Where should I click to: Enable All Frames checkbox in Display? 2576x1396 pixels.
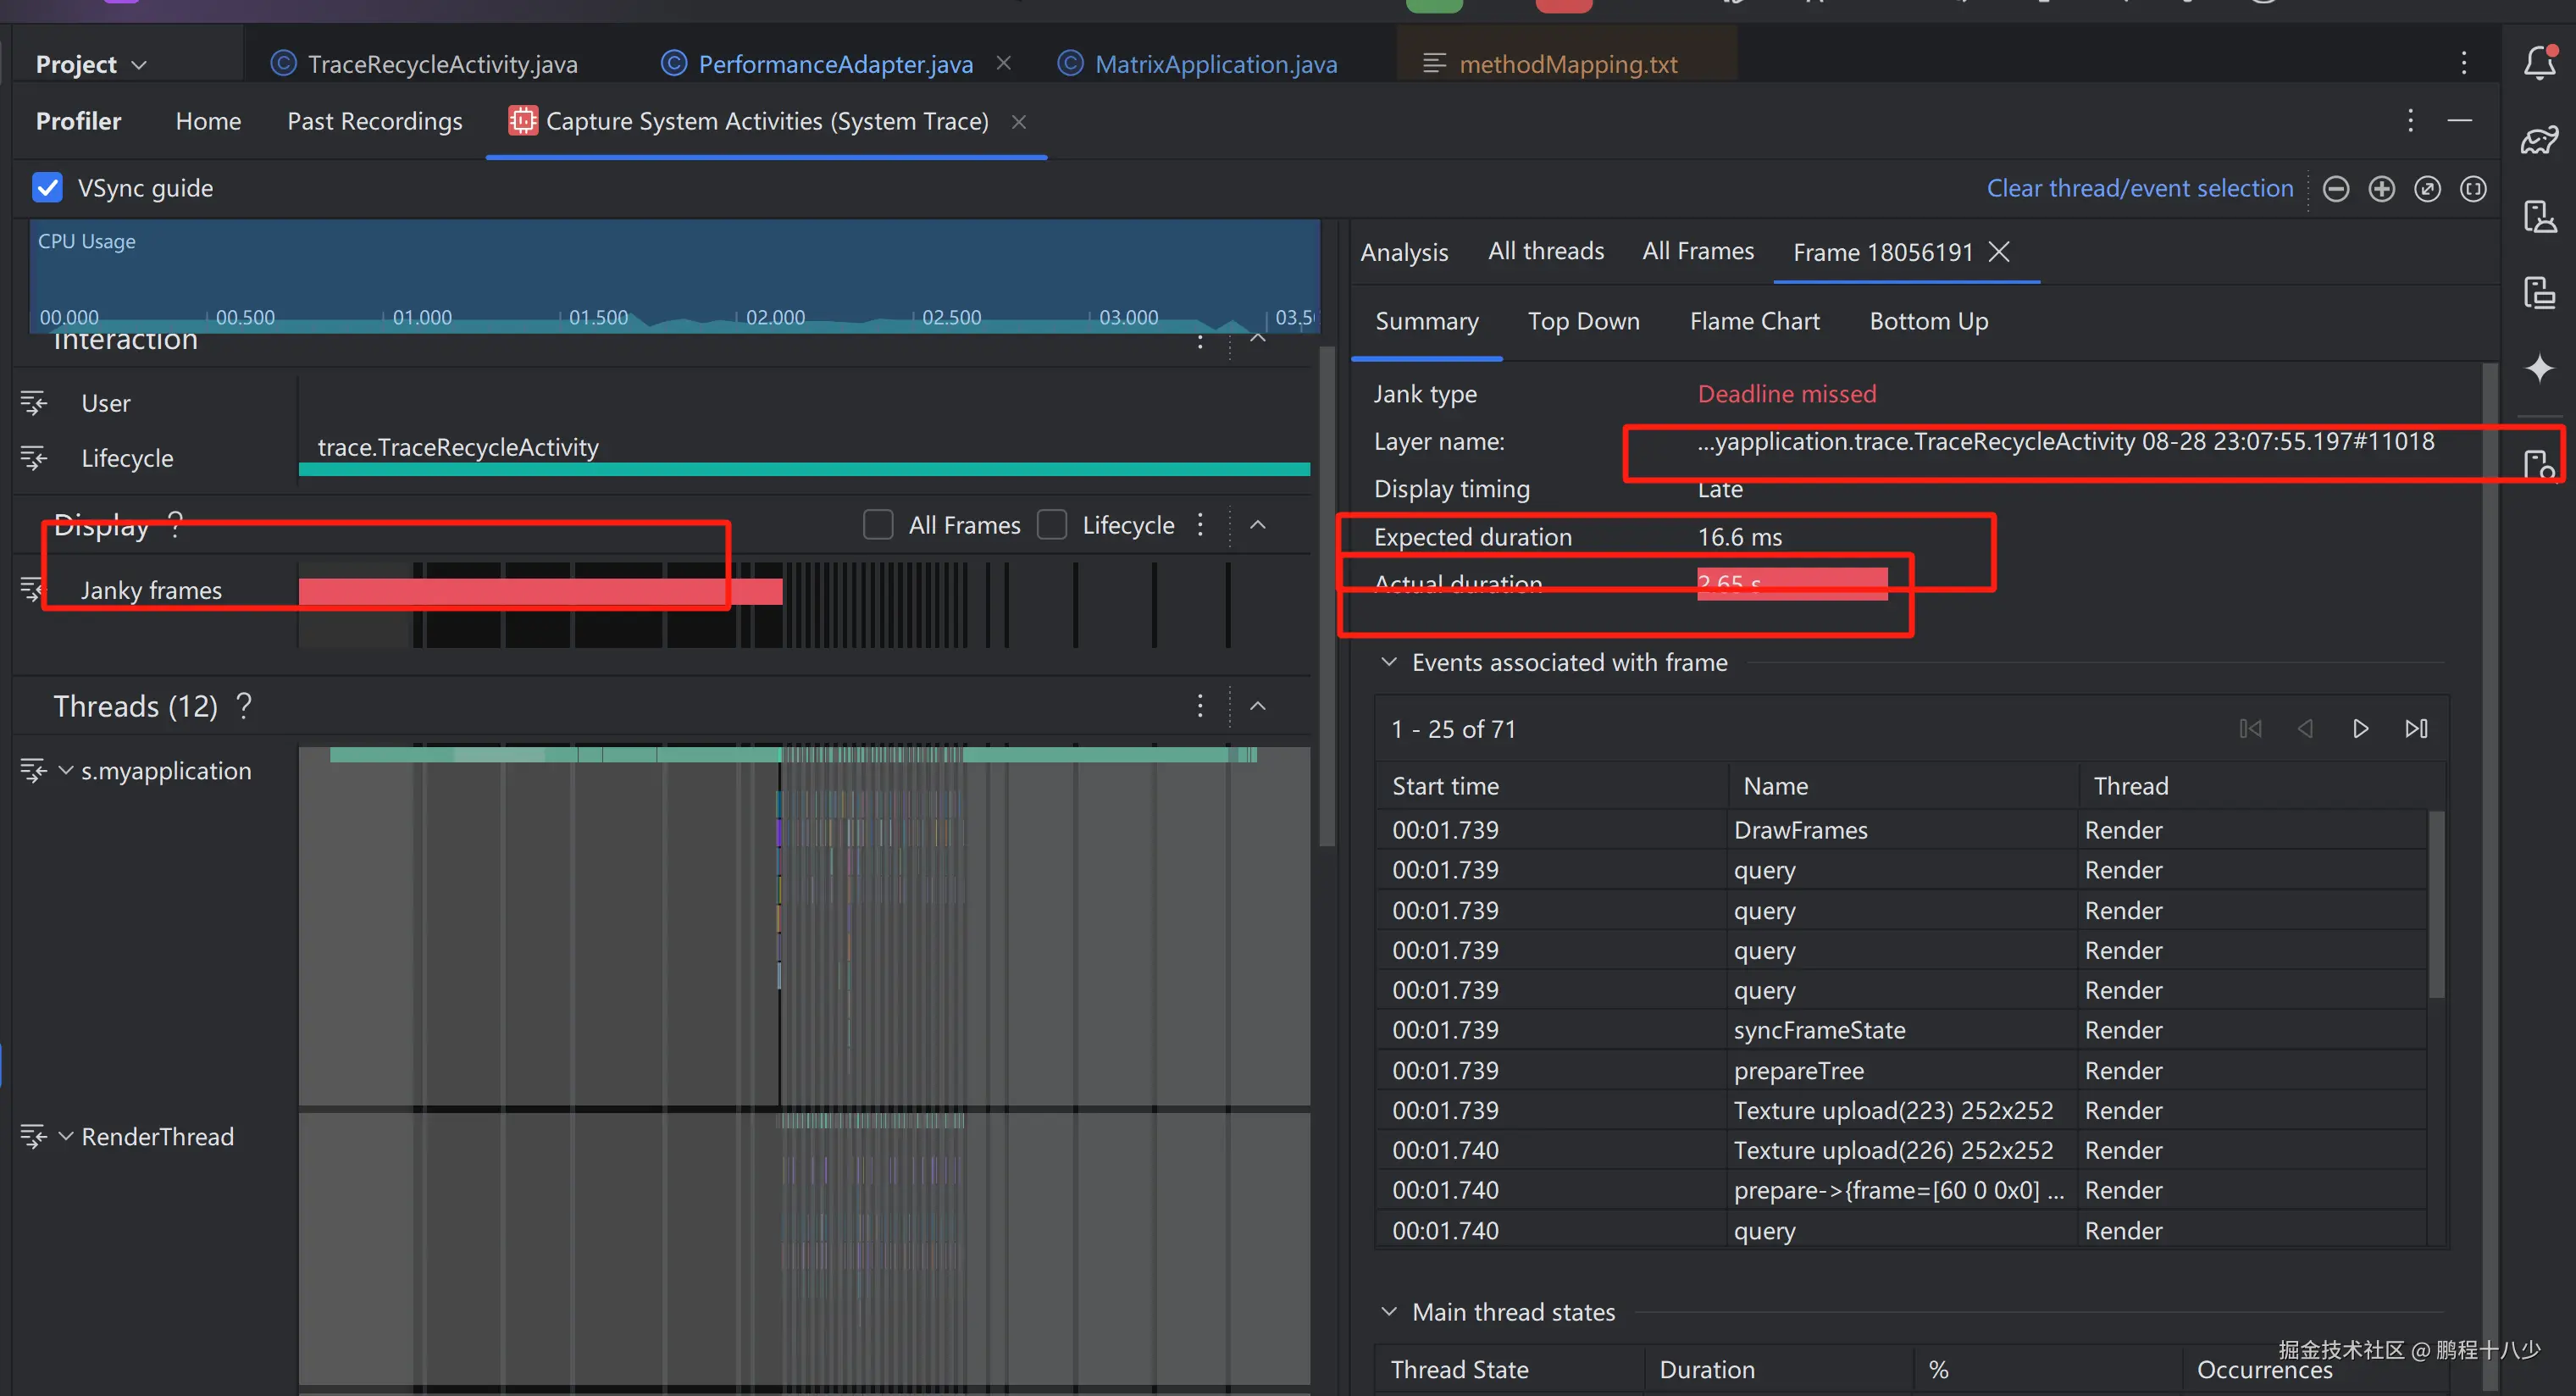click(x=878, y=525)
